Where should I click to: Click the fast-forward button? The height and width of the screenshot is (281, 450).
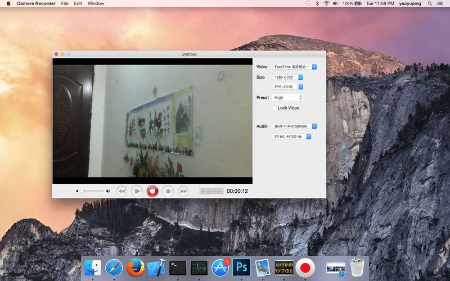click(x=183, y=191)
